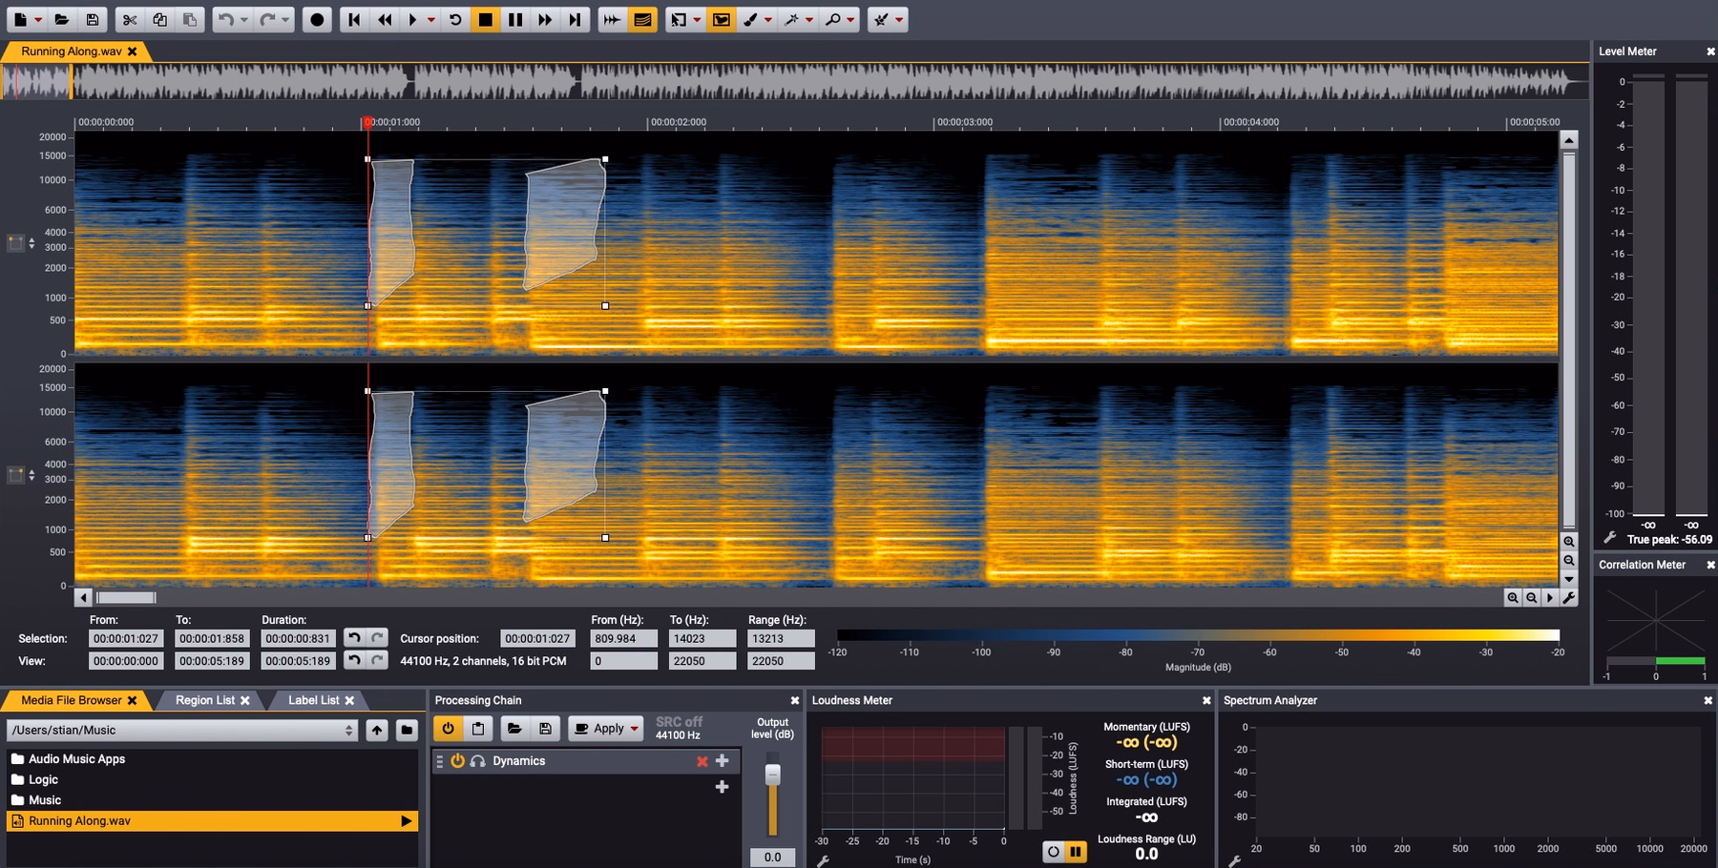
Task: Undo the last edit
Action: (226, 19)
